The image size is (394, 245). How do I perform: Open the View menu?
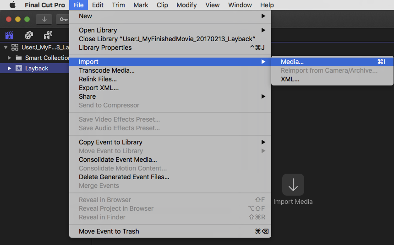[212, 5]
